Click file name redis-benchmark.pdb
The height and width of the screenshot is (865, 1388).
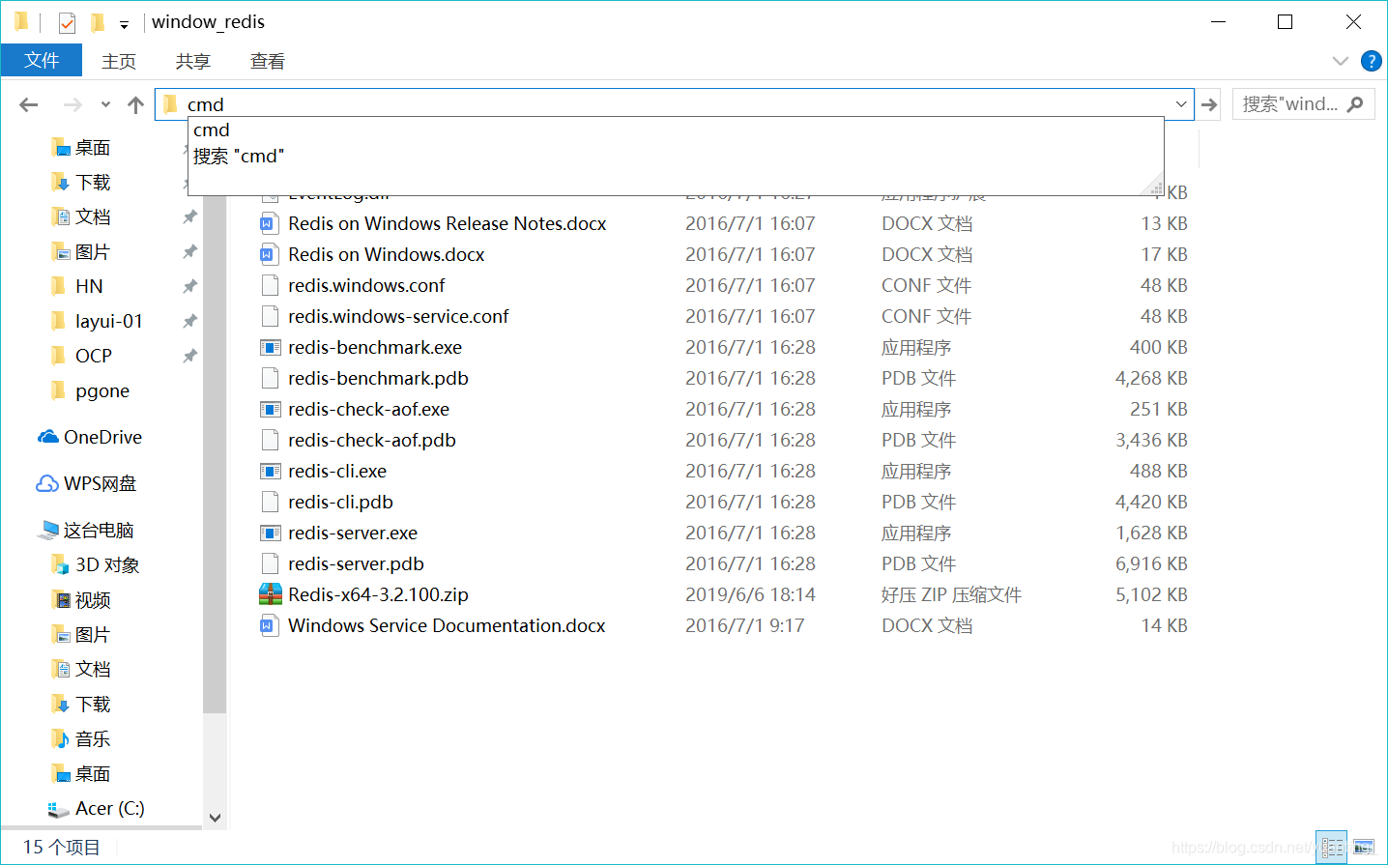pos(378,379)
